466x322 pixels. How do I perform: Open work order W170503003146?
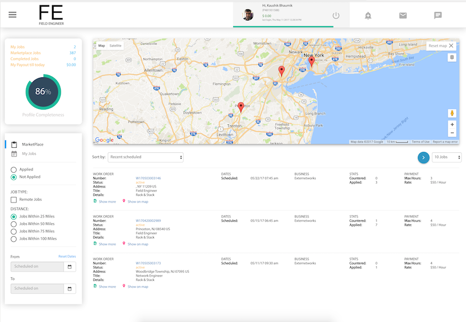148,178
